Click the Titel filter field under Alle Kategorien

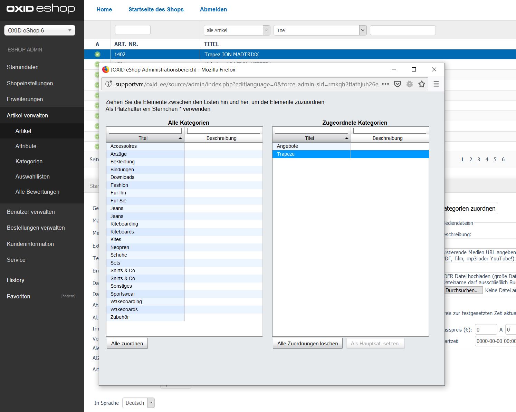(x=145, y=131)
